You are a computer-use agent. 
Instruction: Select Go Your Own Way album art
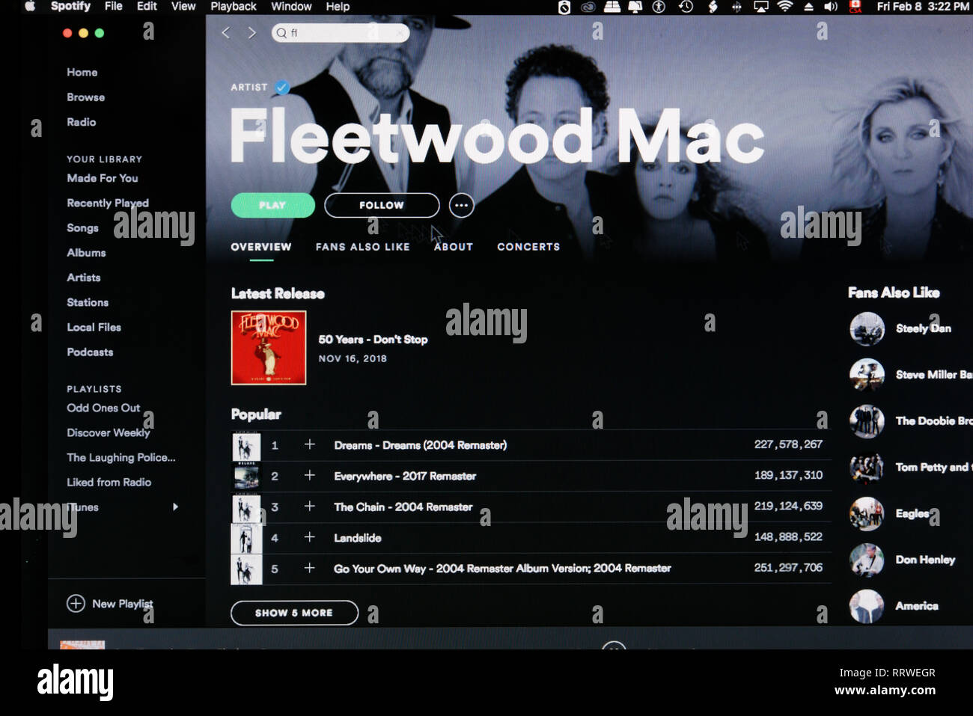(246, 569)
